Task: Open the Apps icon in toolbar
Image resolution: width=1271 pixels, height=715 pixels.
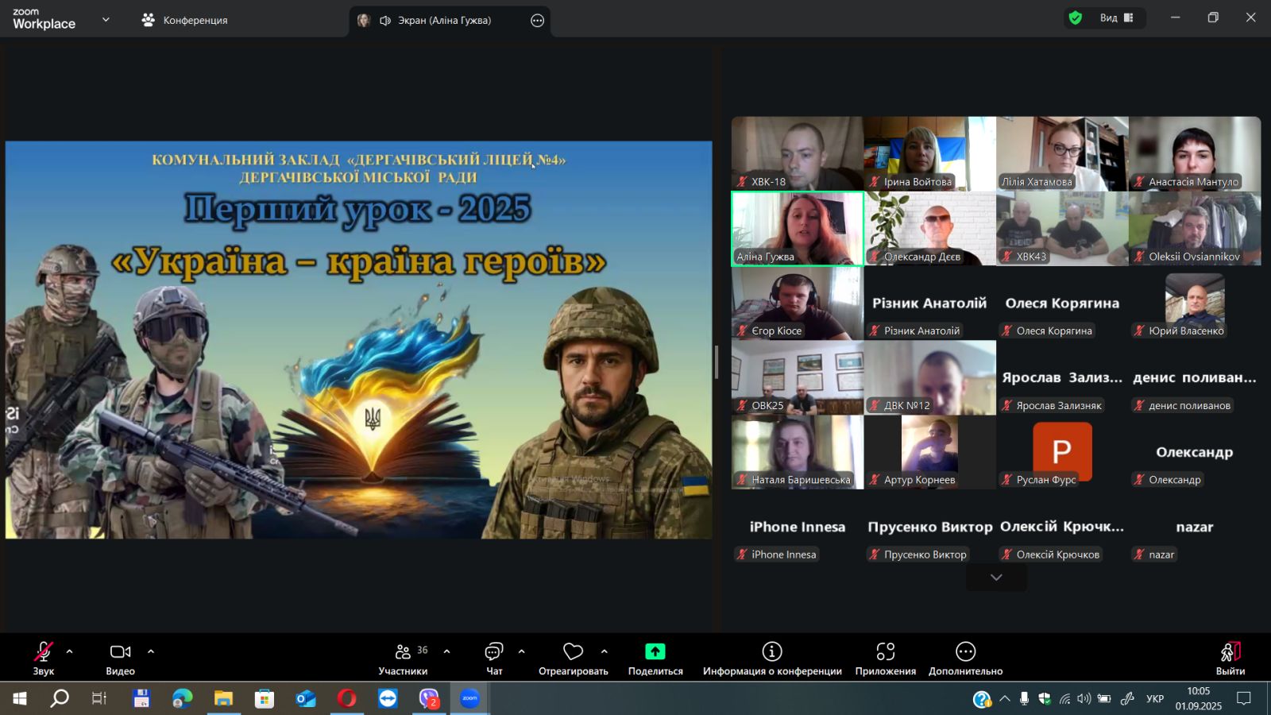Action: pos(885,652)
